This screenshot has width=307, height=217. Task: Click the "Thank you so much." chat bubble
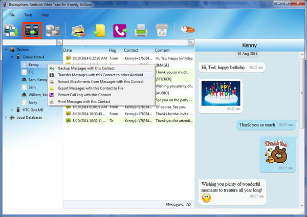pos(266,125)
